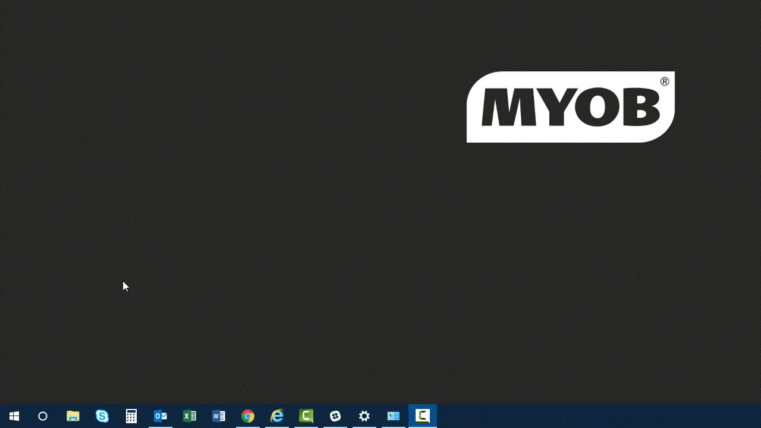761x428 pixels.
Task: Open Cortana search circle on taskbar
Action: pyautogui.click(x=43, y=416)
